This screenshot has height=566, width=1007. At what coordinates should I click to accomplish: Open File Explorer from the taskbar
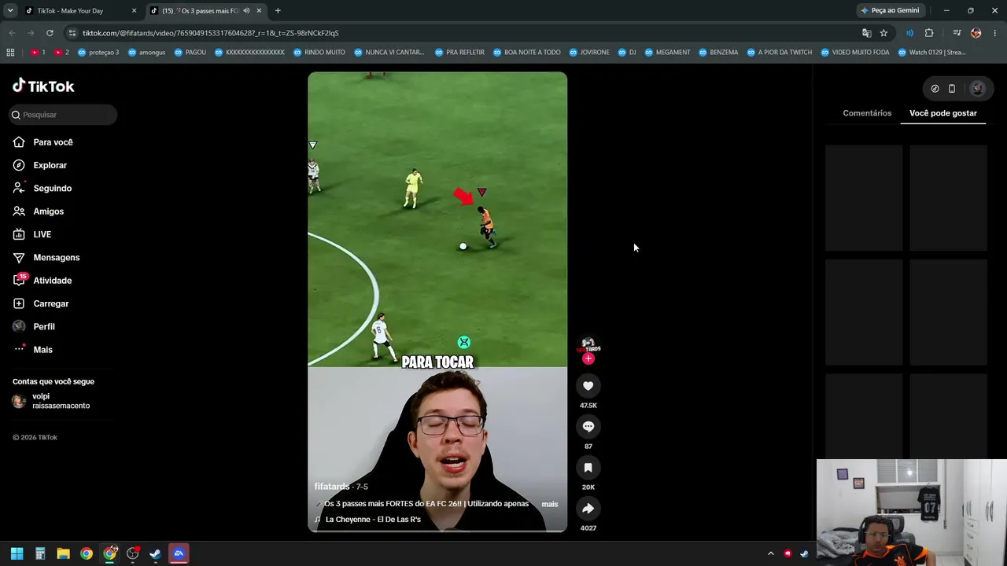point(63,553)
